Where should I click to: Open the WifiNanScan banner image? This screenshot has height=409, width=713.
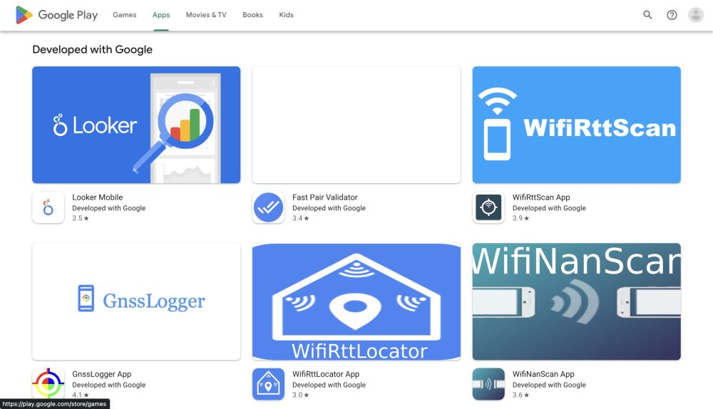tap(576, 301)
